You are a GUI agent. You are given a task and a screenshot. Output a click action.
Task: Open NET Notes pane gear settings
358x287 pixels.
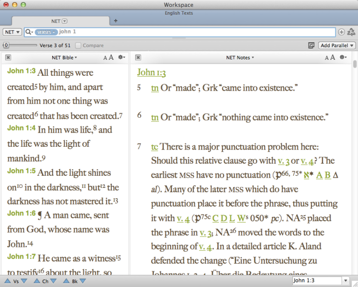tap(343, 57)
